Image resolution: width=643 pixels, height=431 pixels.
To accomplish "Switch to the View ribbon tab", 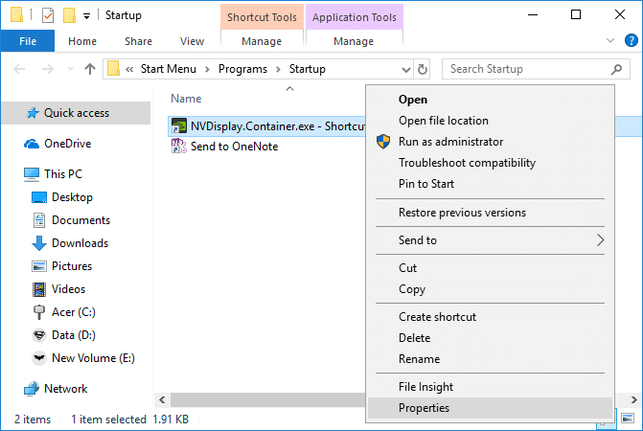I will 192,41.
